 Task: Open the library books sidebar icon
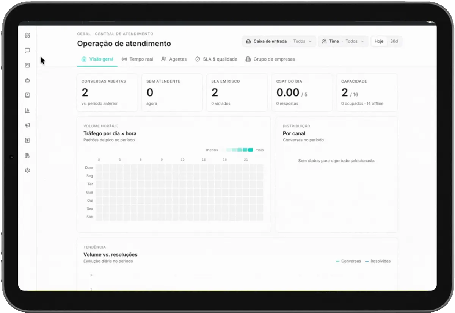click(27, 155)
